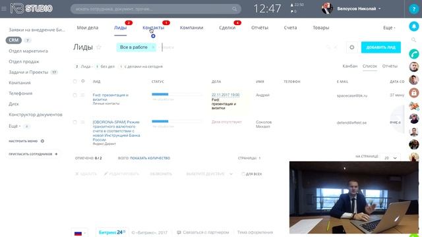Open Компания in left menu
The width and height of the screenshot is (422, 237).
point(20,83)
